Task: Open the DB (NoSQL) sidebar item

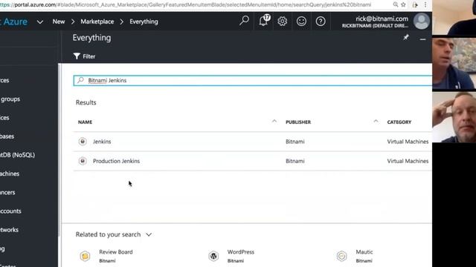Action: coord(17,155)
